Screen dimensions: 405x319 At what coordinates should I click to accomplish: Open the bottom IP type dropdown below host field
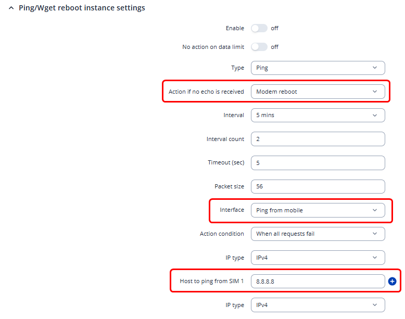318,305
